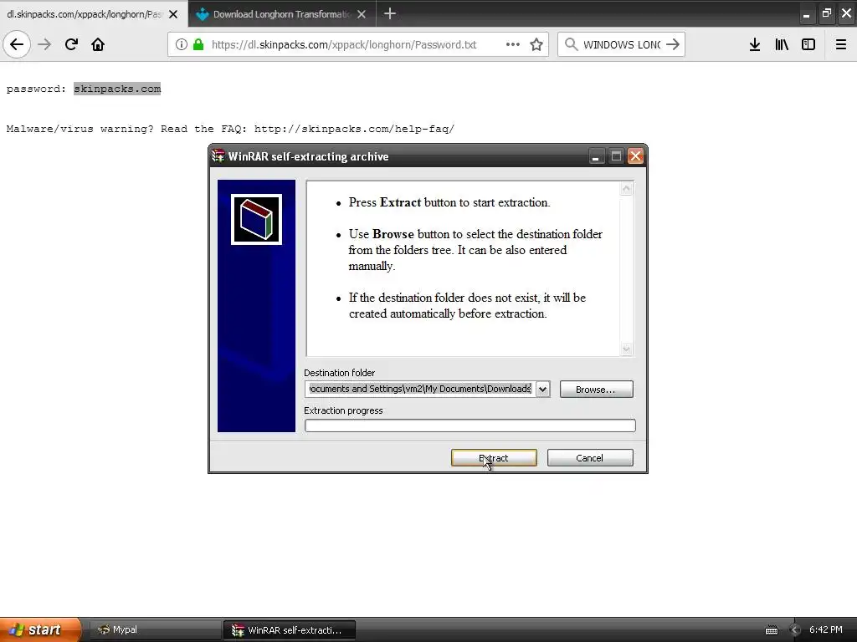Bookmark this page with the star
The image size is (857, 642).
coord(536,44)
